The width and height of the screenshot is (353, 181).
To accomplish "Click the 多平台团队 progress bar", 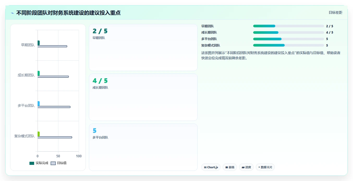I will tap(288, 39).
